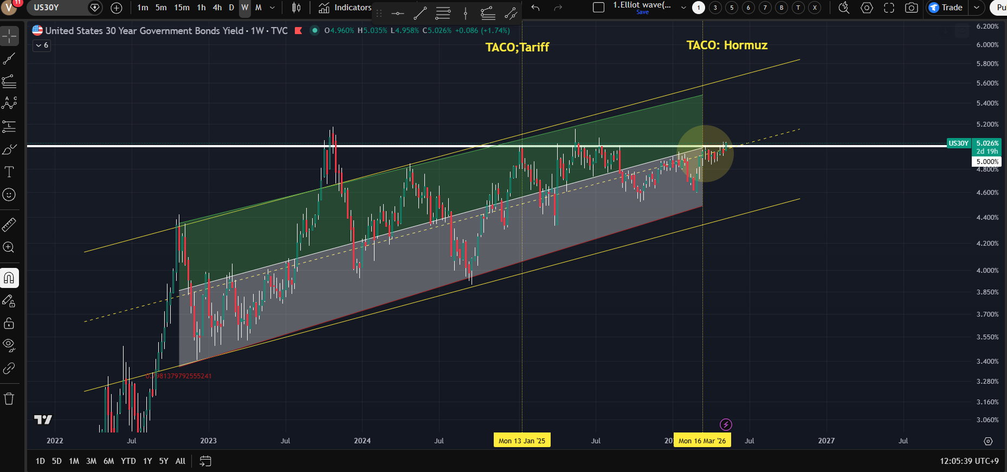
Task: Select the crosshair cursor tool
Action: click(9, 36)
